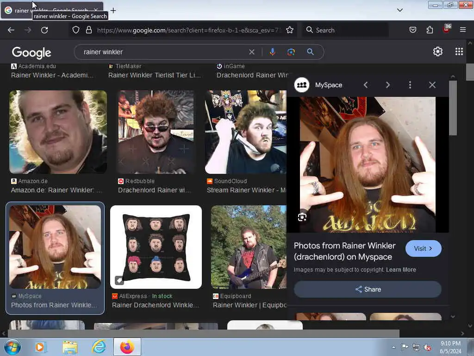Launch Internet Explorer from taskbar
Image resolution: width=474 pixels, height=356 pixels.
pos(99,347)
